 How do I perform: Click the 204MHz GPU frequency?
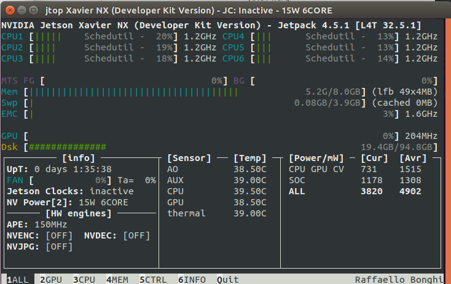click(x=422, y=136)
